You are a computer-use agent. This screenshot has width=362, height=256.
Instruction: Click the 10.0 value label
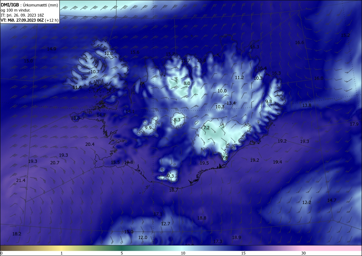[x=222, y=91]
